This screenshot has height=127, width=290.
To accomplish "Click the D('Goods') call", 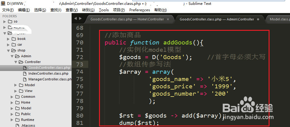I will point(172,57).
